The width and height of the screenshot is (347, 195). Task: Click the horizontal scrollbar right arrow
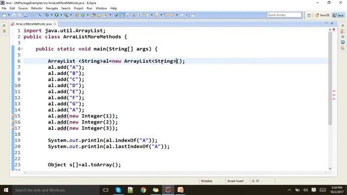coord(326,173)
